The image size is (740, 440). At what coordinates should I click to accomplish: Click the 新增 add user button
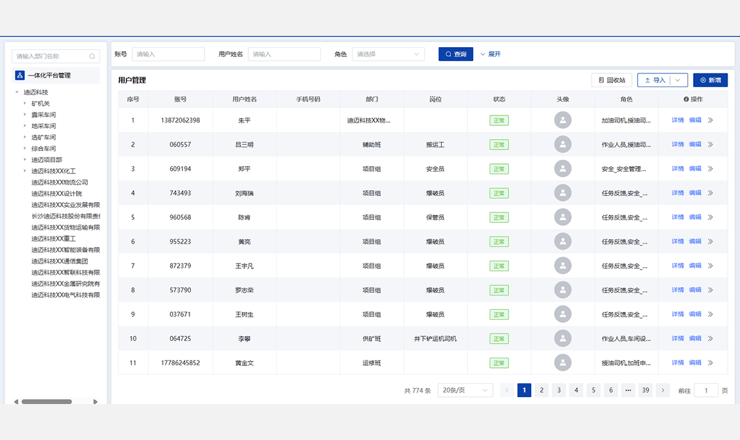click(710, 80)
